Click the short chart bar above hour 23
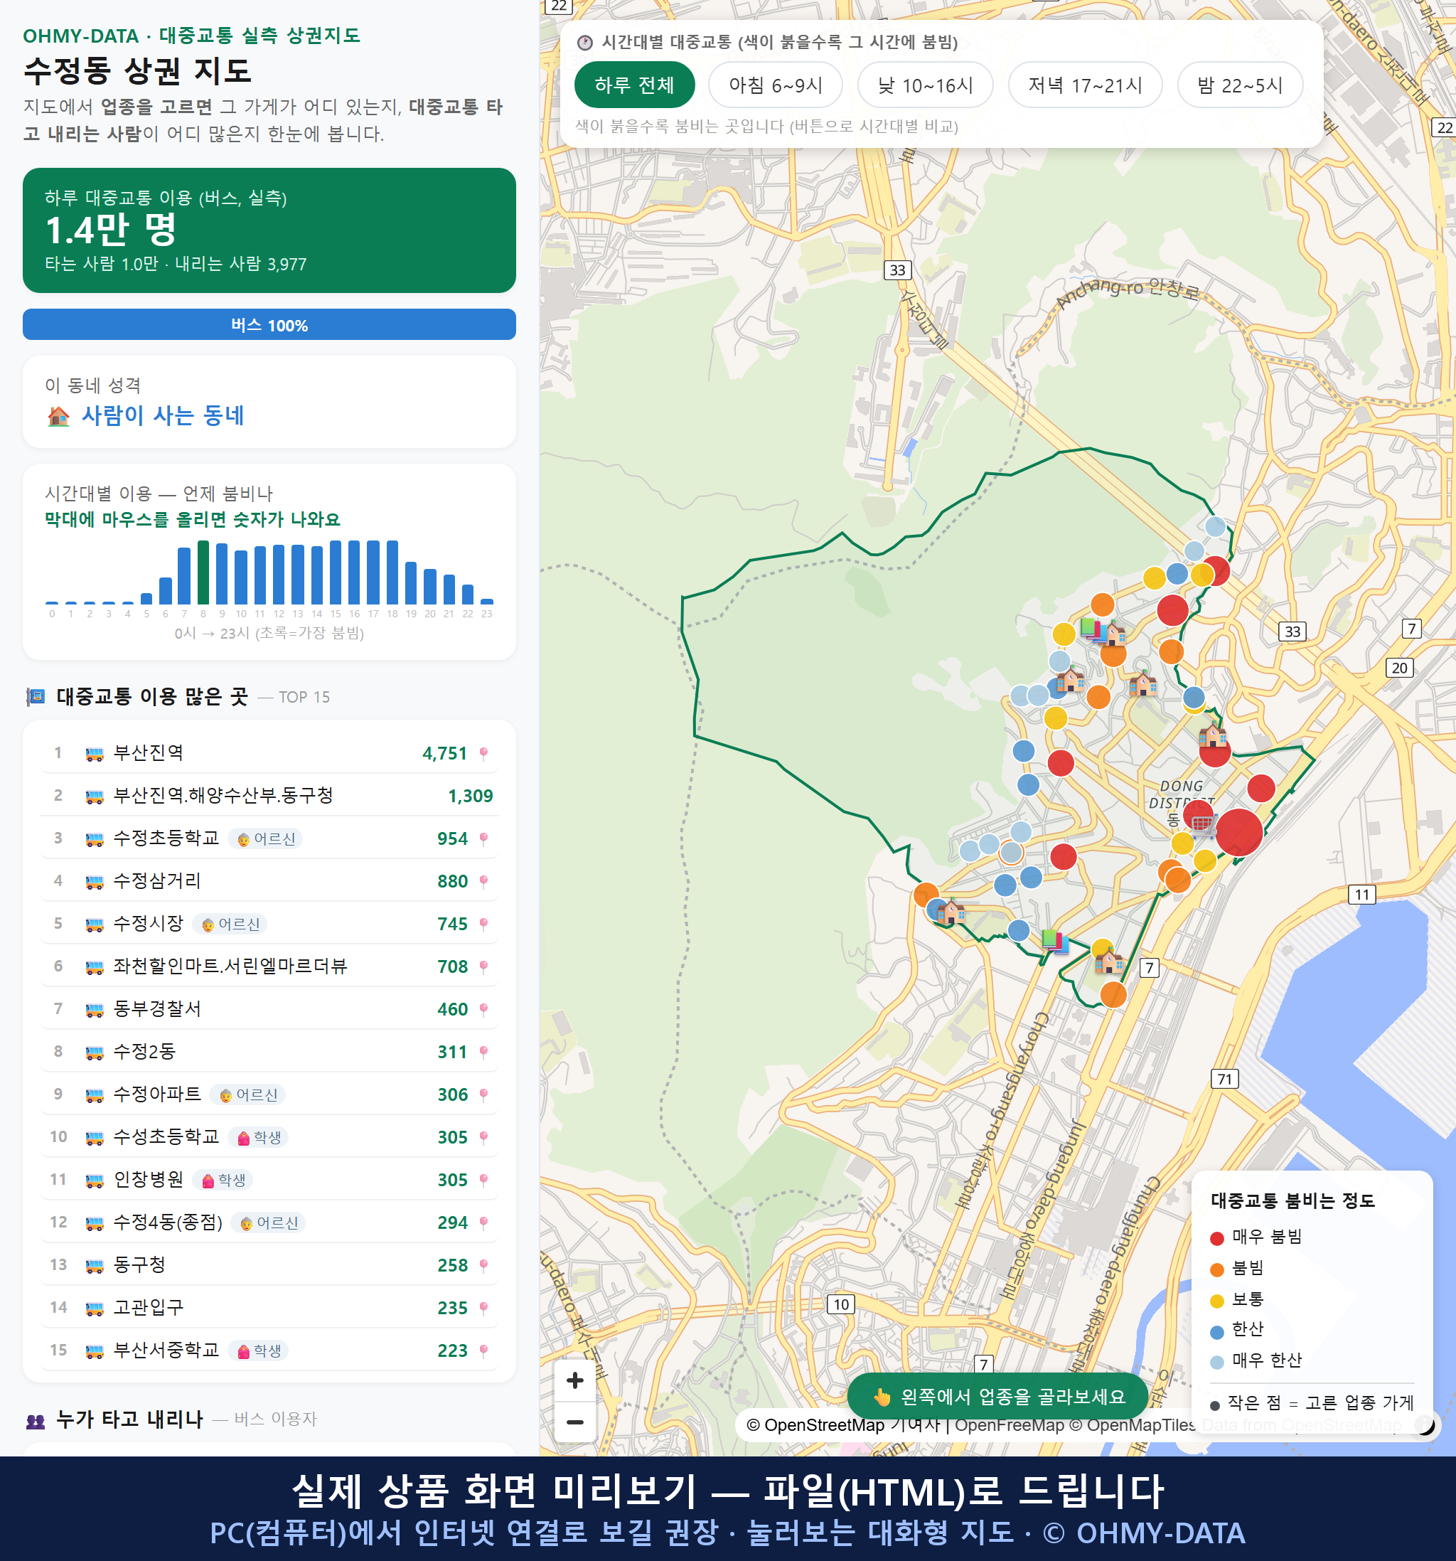This screenshot has height=1561, width=1456. (x=487, y=602)
